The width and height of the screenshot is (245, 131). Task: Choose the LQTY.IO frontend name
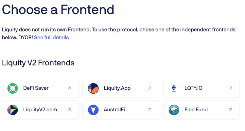[x=194, y=88]
